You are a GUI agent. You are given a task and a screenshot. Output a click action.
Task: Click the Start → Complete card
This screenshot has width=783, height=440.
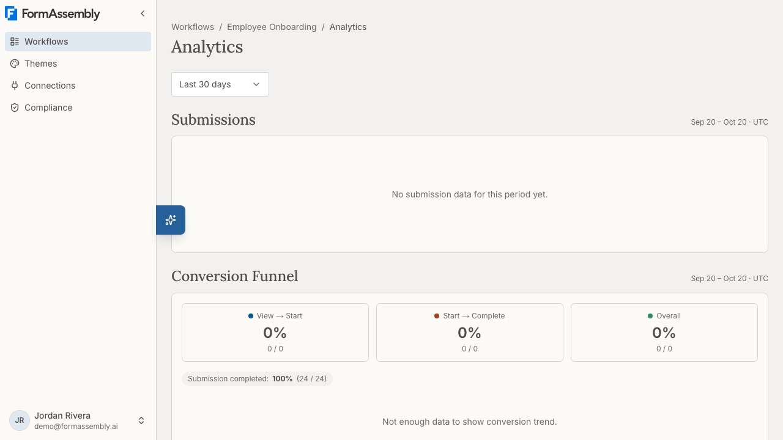[470, 332]
